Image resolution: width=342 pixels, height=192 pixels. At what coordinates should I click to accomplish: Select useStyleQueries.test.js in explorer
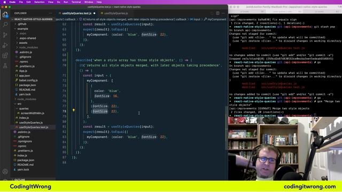pos(33,127)
